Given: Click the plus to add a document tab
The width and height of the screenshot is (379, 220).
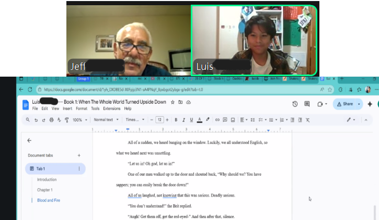Looking at the screenshot, I should pyautogui.click(x=79, y=155).
